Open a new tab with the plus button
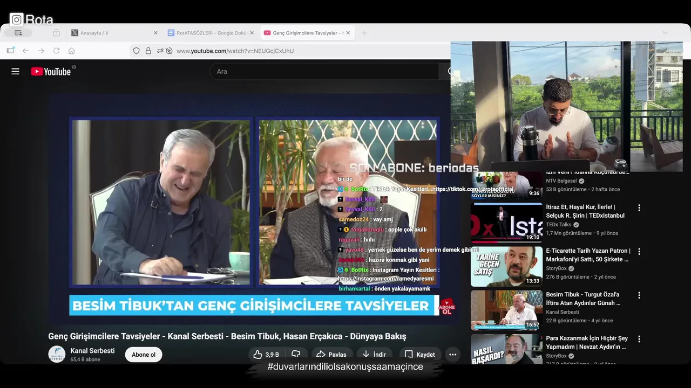691x388 pixels. coord(364,33)
